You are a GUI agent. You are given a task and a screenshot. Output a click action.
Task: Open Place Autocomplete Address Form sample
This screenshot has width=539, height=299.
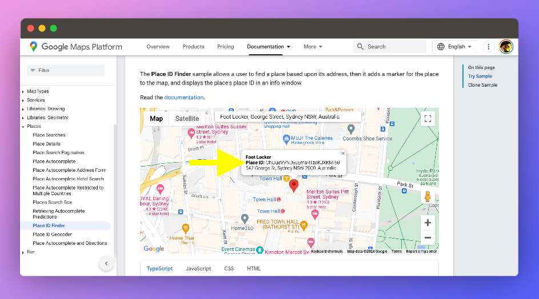[69, 170]
